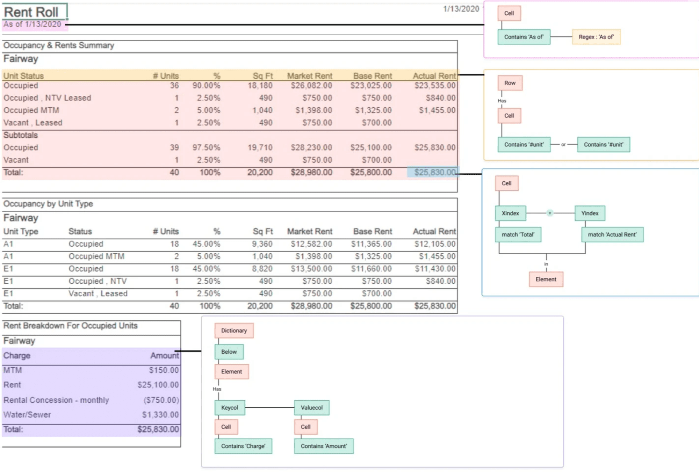
Task: Select the Contains 'Charge' node
Action: coord(243,446)
